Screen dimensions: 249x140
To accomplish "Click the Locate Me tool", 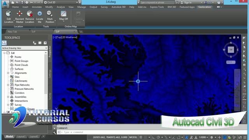I will pos(40,17).
